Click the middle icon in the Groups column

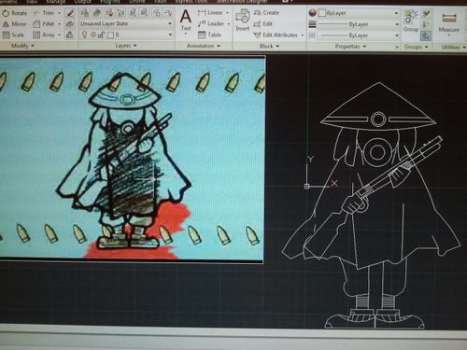pyautogui.click(x=426, y=24)
